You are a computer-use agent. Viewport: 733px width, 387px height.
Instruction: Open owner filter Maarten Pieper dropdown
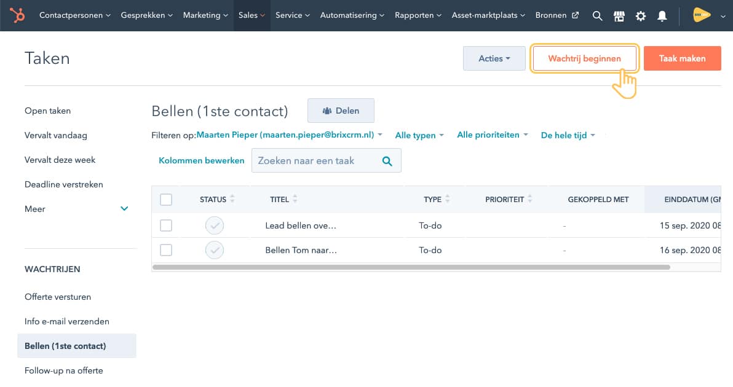[x=290, y=135]
